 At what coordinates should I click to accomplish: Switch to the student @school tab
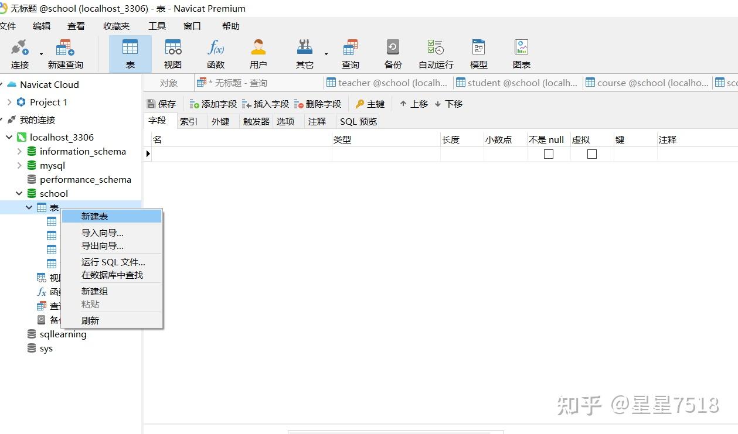[x=518, y=83]
